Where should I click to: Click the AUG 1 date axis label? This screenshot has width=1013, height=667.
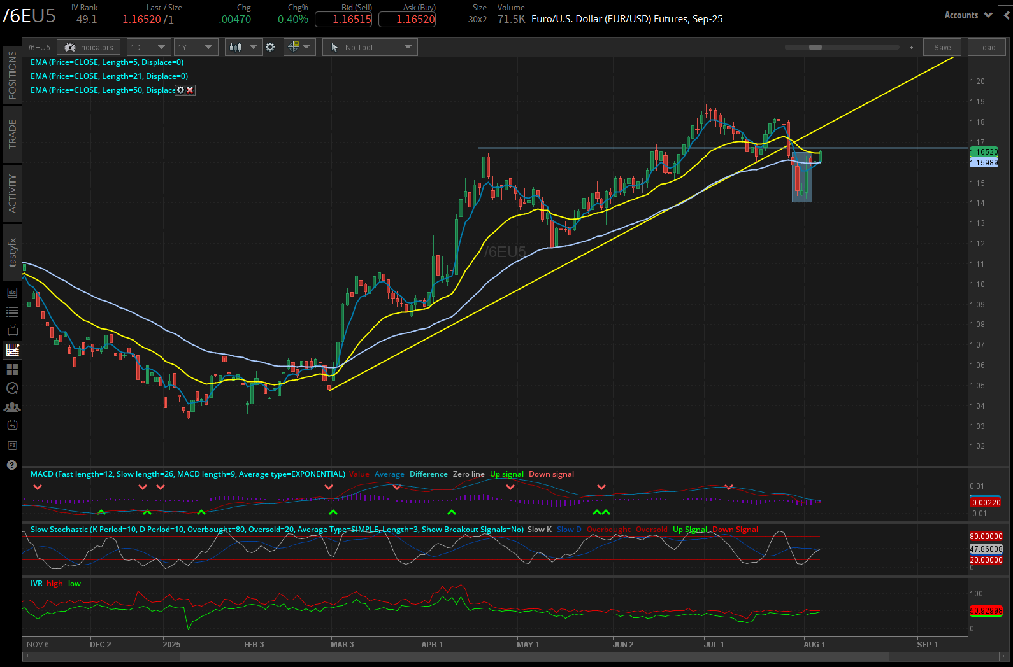pos(814,645)
